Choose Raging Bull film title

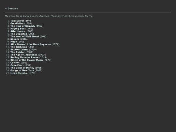coord(17,29)
